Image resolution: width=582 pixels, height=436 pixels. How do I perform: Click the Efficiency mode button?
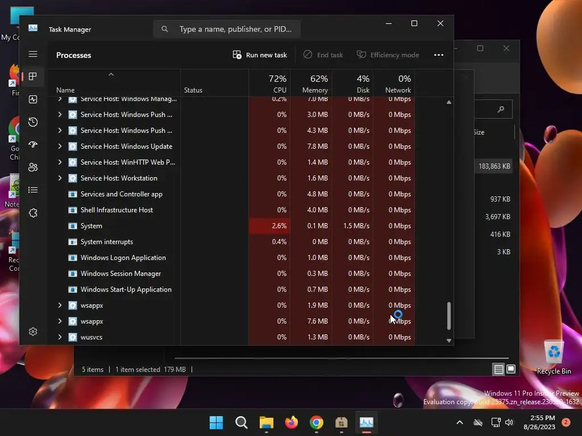388,55
